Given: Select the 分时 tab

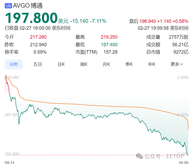Looking at the screenshot, I should (14, 64).
